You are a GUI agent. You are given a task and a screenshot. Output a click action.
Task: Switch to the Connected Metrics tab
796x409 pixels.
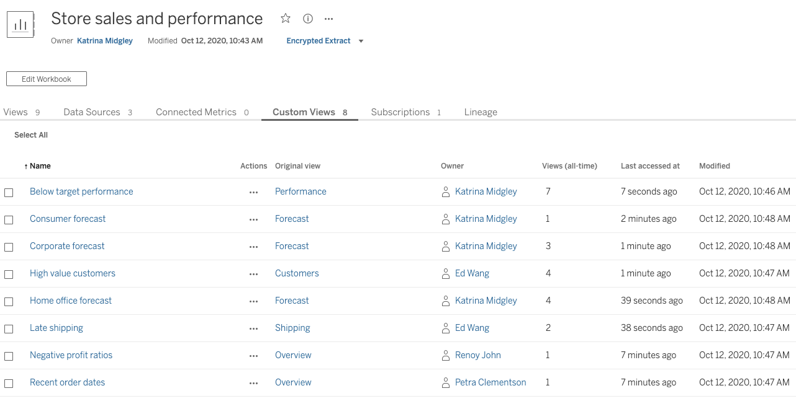pyautogui.click(x=202, y=112)
